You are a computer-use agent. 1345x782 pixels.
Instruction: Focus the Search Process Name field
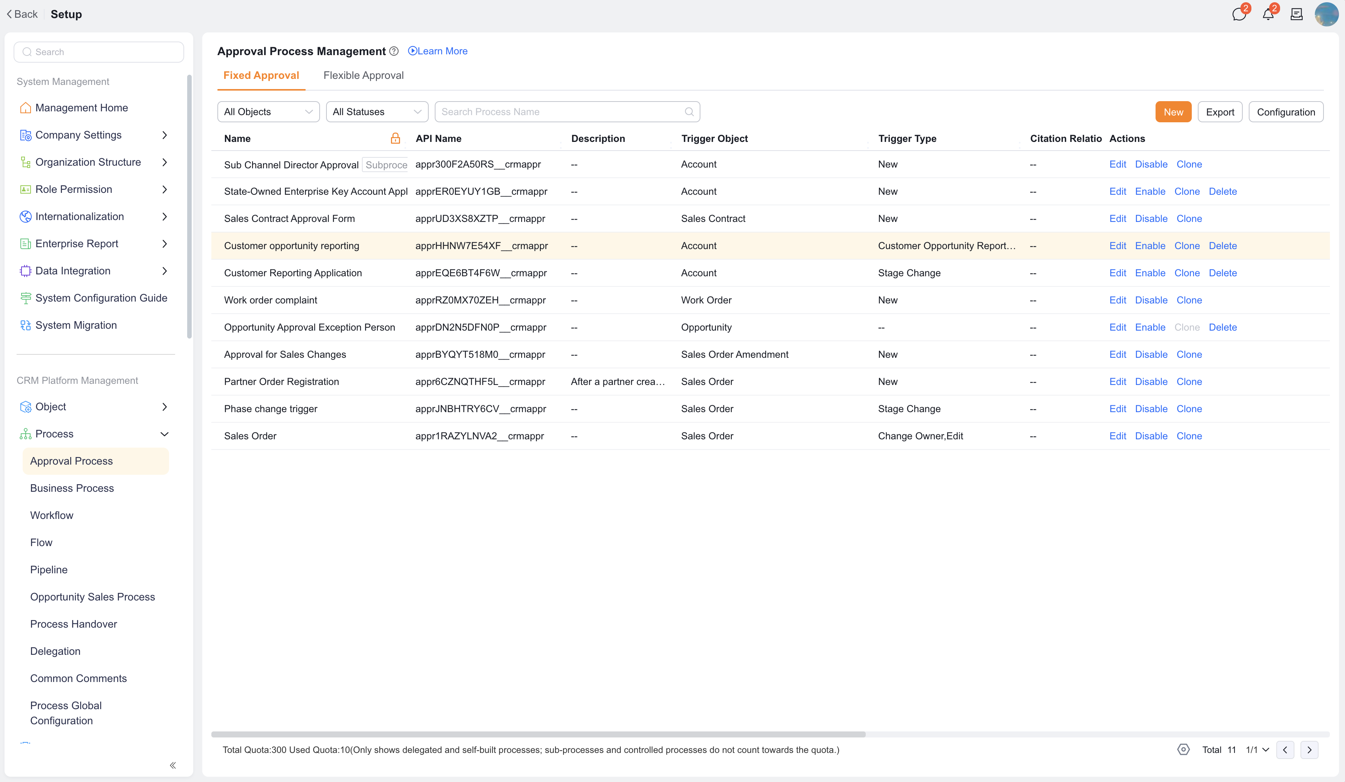[x=567, y=112]
